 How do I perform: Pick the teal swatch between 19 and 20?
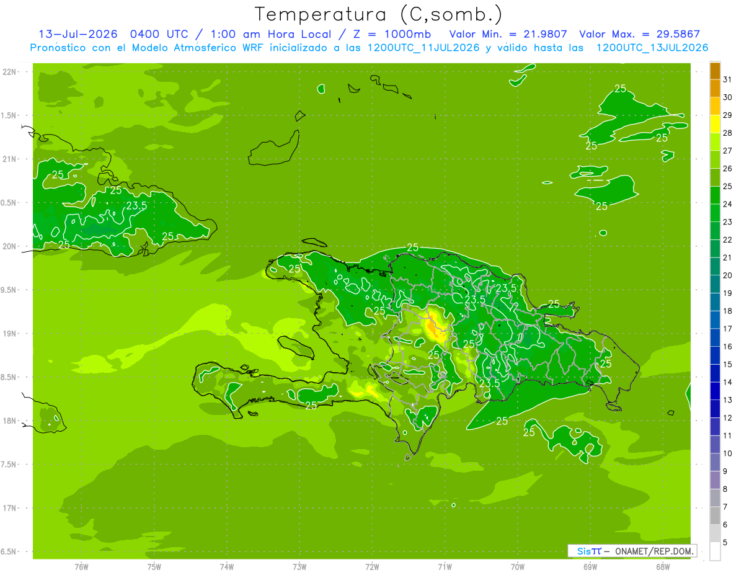(x=715, y=284)
